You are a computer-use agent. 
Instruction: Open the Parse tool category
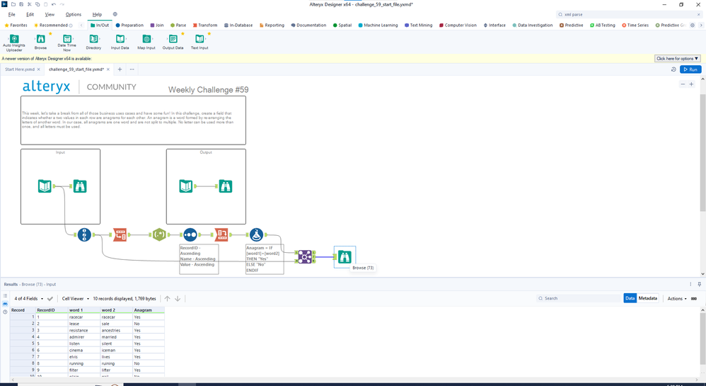[x=178, y=25]
